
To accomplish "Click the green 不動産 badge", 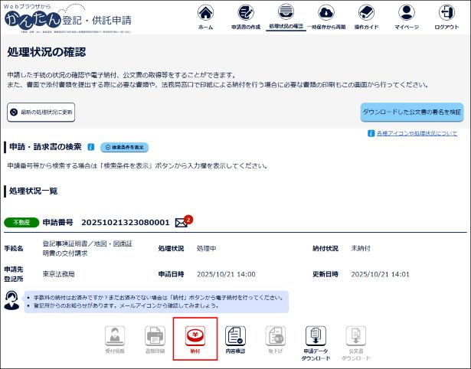I will click(21, 223).
